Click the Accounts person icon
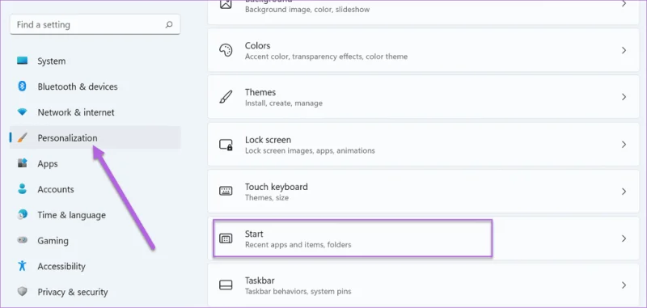The width and height of the screenshot is (647, 308). pyautogui.click(x=23, y=189)
